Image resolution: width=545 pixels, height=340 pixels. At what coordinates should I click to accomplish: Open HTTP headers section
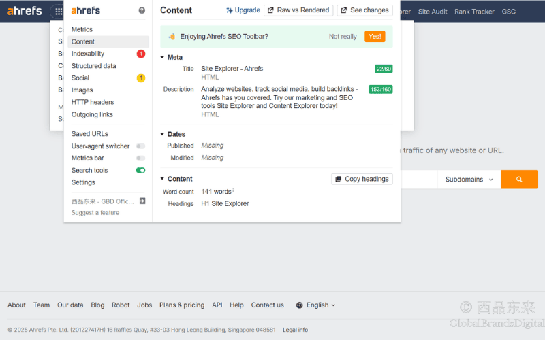point(93,102)
